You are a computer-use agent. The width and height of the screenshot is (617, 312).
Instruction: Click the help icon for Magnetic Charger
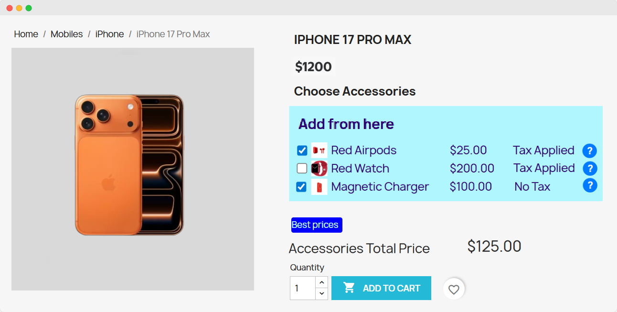[590, 185]
